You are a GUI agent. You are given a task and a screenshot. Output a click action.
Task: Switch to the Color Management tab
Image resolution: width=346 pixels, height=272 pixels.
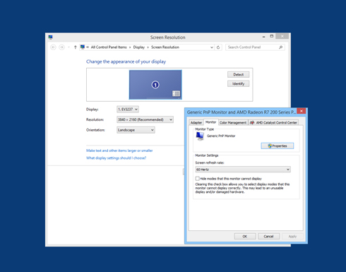click(233, 123)
